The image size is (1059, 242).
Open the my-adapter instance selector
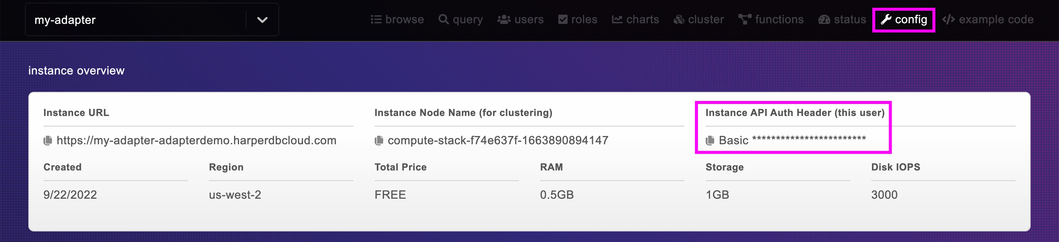[136, 20]
